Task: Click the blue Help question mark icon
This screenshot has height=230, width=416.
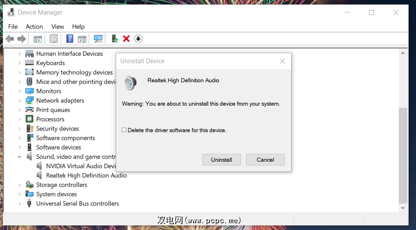Action: pyautogui.click(x=70, y=39)
